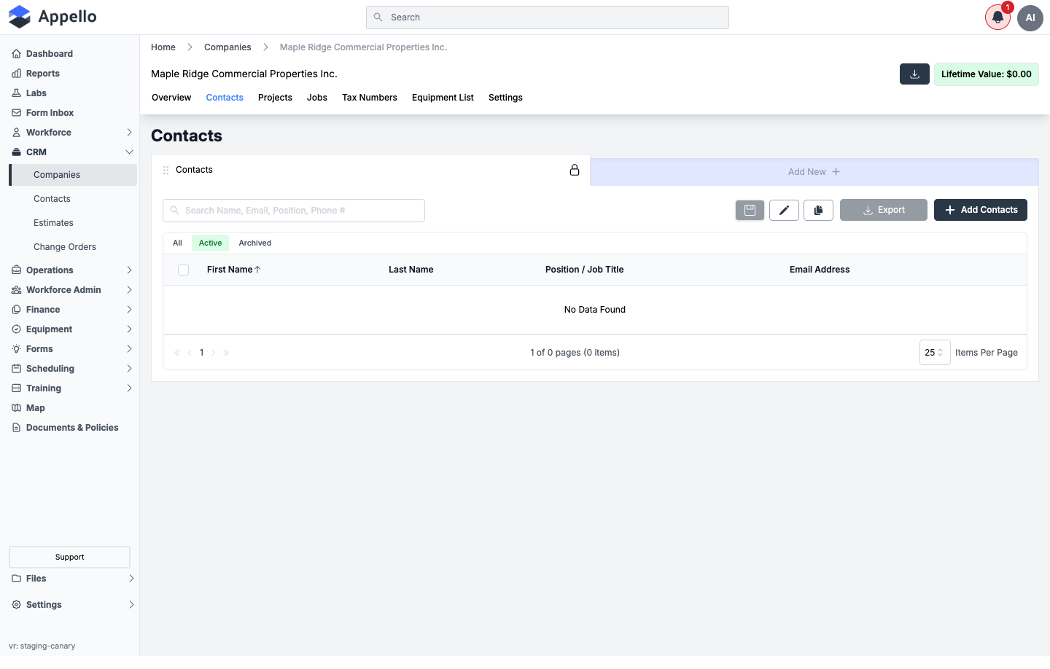Screen dimensions: 1050x669
Task: Tick the select-all checkbox in table header
Action: (184, 270)
